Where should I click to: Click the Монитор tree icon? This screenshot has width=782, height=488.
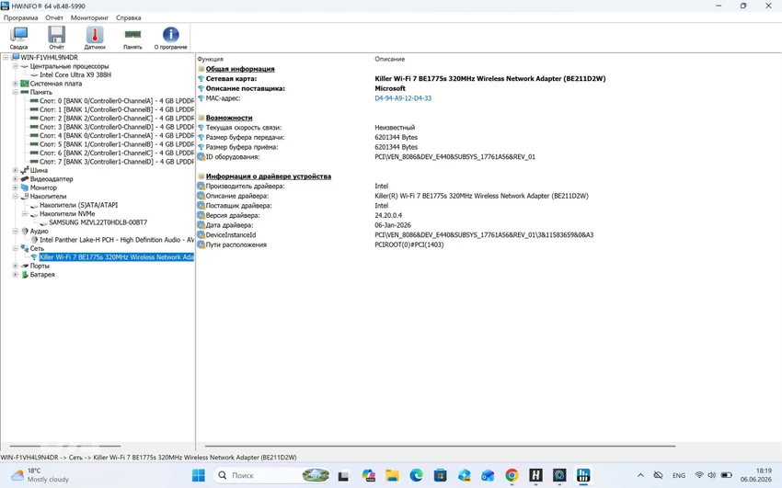tap(25, 187)
